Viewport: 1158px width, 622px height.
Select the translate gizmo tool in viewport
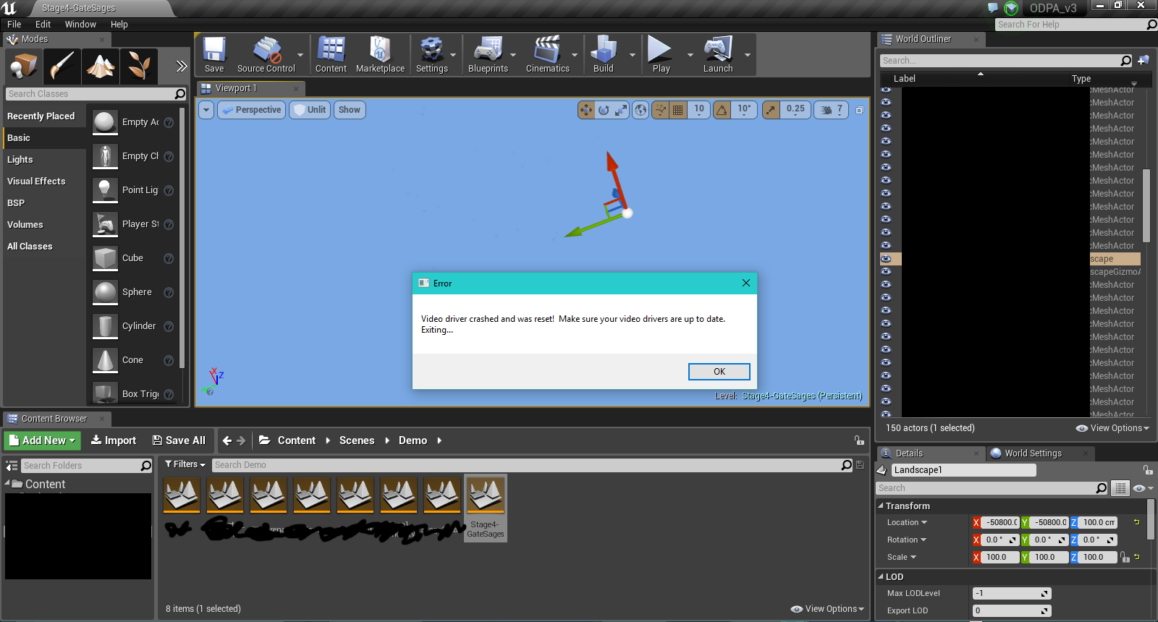tap(586, 110)
